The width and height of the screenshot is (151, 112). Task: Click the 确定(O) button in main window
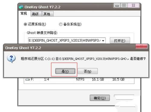coord(100,98)
